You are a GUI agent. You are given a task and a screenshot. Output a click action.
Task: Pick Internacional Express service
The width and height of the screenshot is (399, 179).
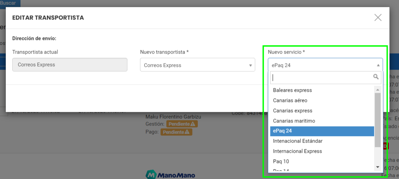[x=322, y=151]
